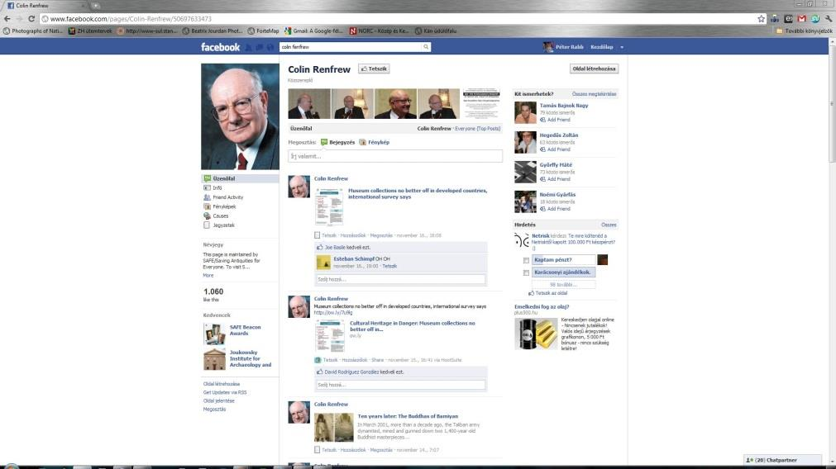Open ForteMap bookmark
836x469 pixels.
(x=264, y=31)
